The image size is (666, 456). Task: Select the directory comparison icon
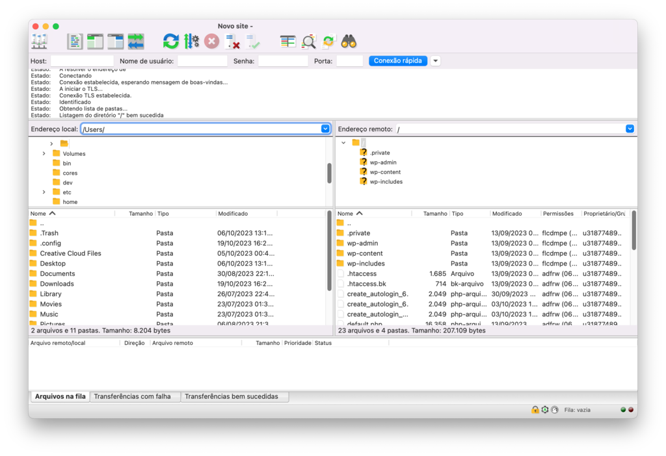click(x=286, y=41)
